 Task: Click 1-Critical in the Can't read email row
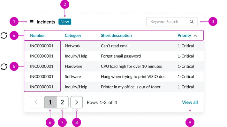point(186,46)
